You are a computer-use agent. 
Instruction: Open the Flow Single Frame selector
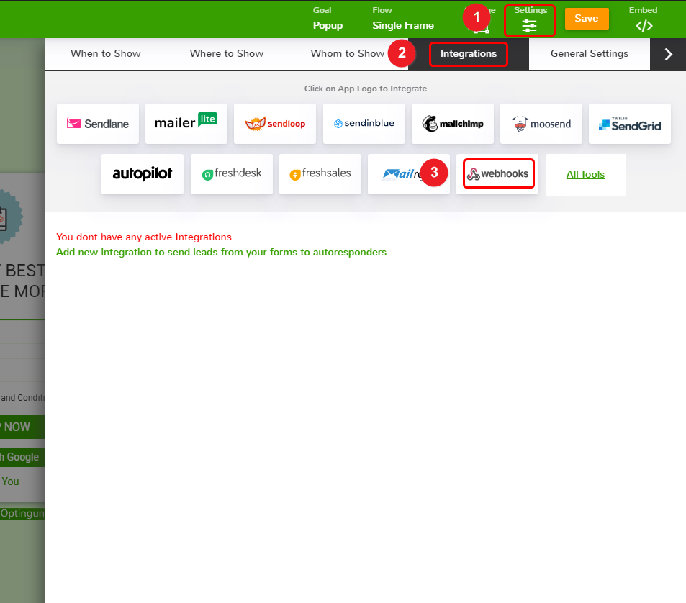[x=403, y=19]
